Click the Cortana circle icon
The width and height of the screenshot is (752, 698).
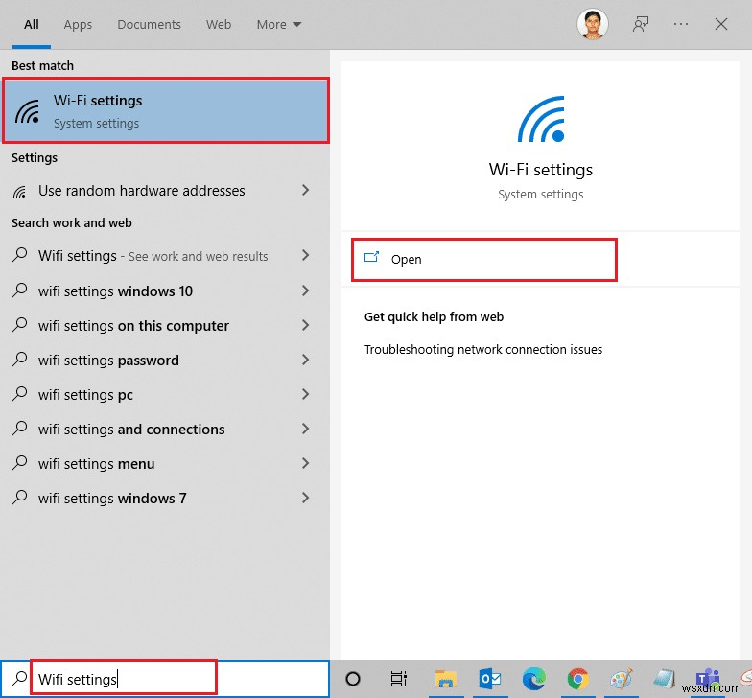353,679
